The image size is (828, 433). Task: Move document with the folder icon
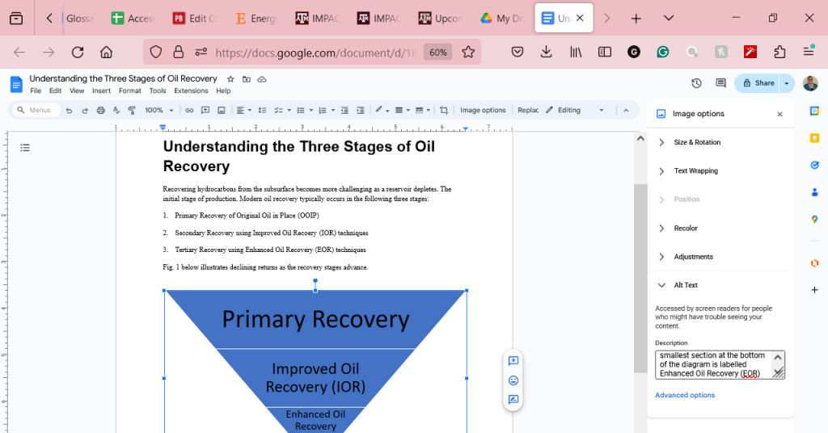246,79
